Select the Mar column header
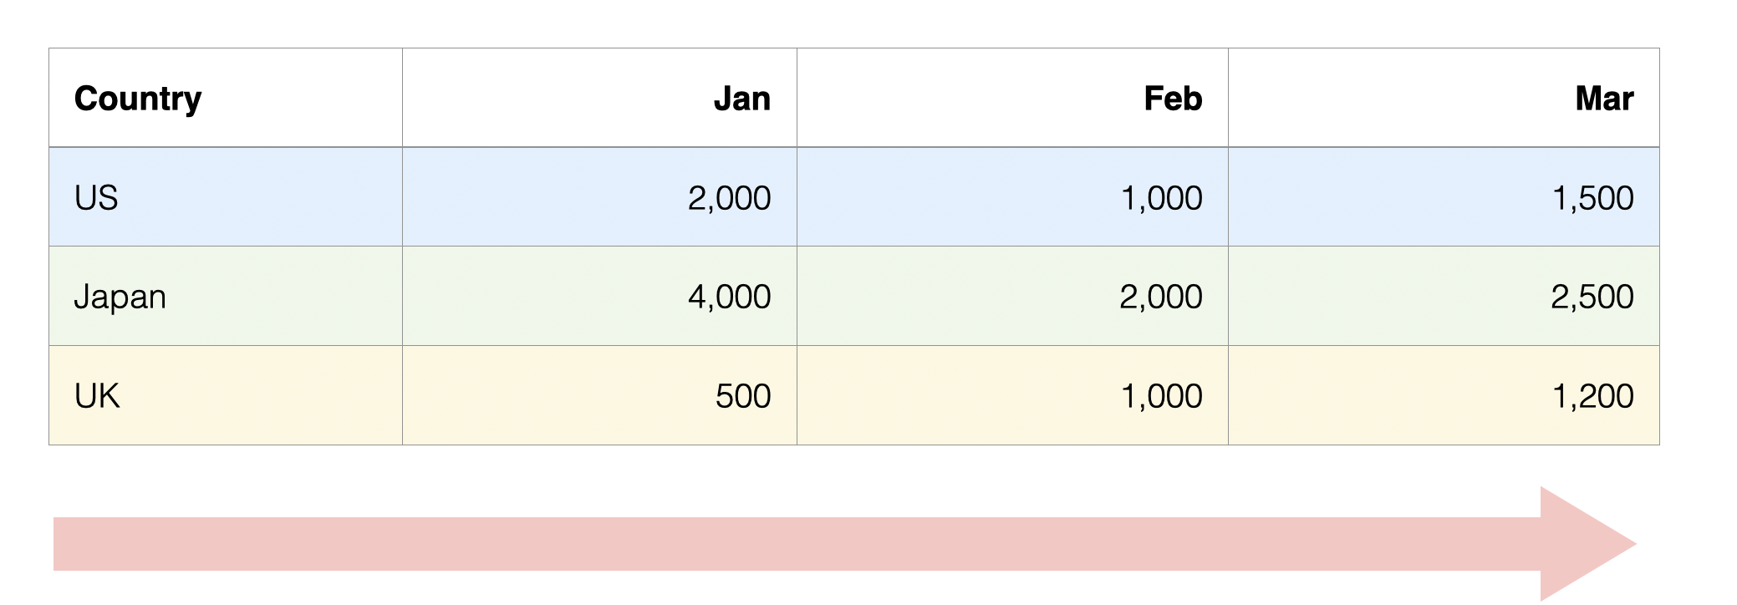This screenshot has height=605, width=1737. 1603,99
